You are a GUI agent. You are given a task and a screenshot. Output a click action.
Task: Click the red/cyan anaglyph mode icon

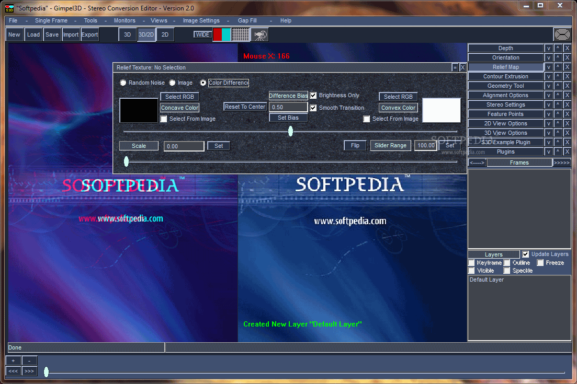(221, 34)
